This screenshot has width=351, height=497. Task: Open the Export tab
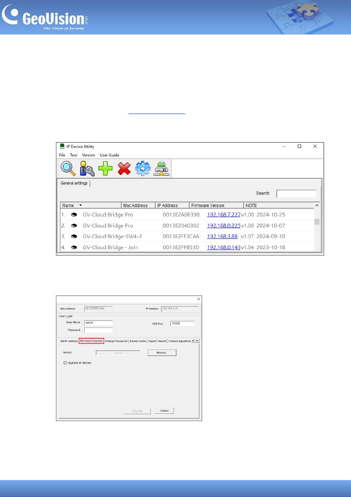click(x=152, y=341)
